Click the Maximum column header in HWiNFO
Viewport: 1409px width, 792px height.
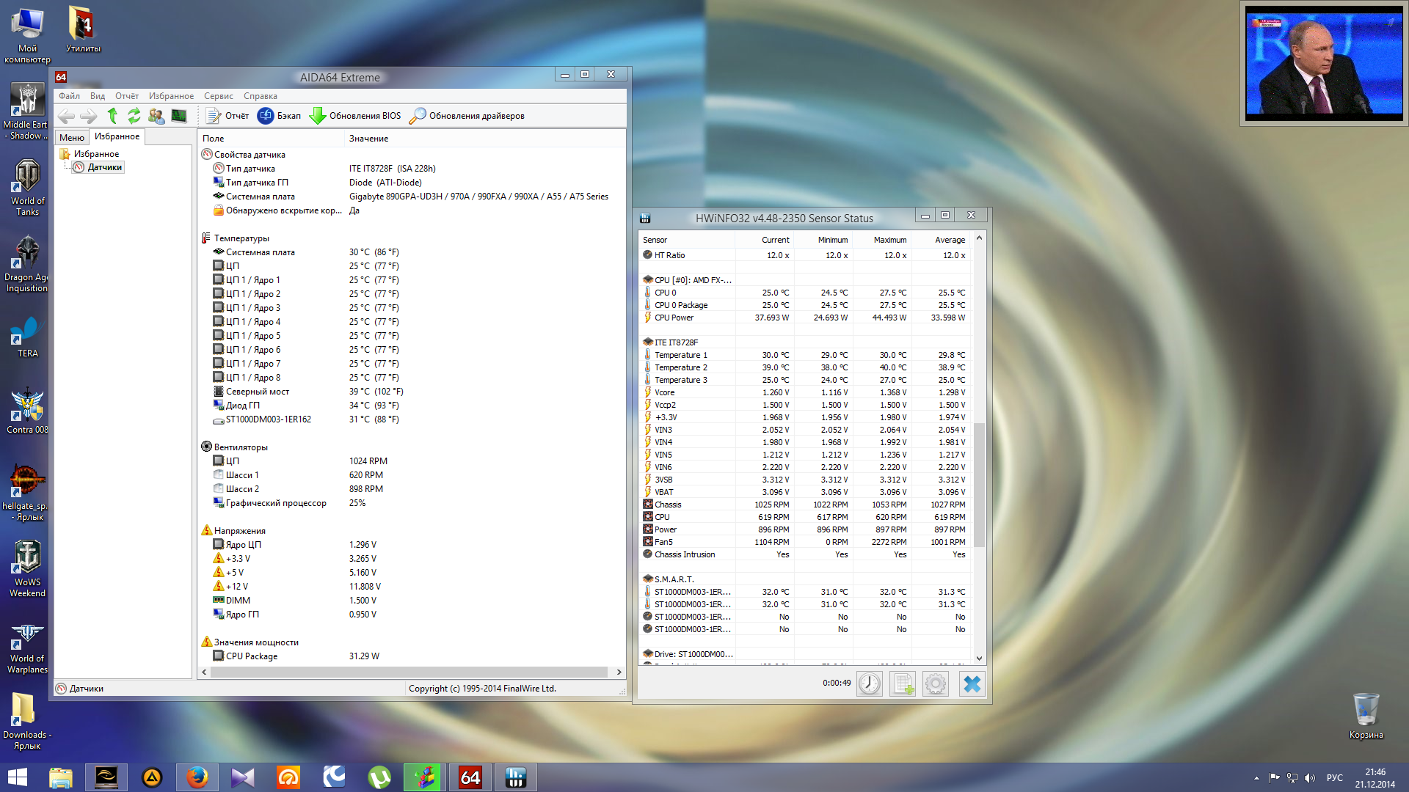[x=889, y=240]
